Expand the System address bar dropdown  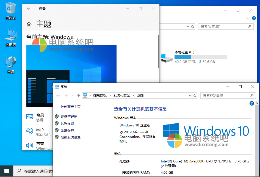coord(190,95)
